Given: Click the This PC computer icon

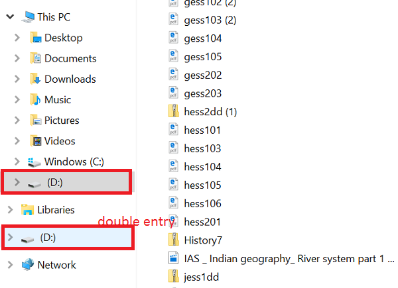Looking at the screenshot, I should [28, 17].
